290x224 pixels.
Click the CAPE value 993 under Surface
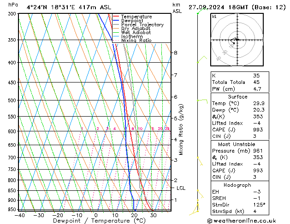click(x=258, y=130)
